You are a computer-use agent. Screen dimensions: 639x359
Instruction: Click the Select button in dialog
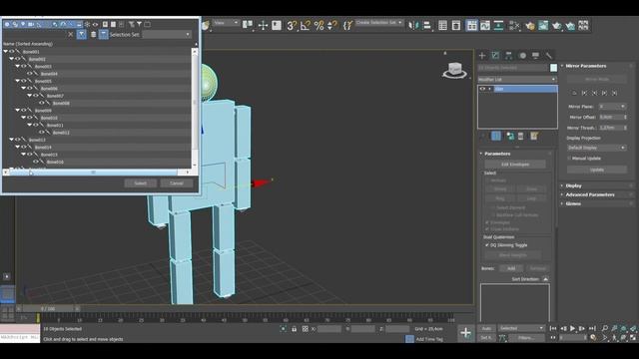click(140, 183)
